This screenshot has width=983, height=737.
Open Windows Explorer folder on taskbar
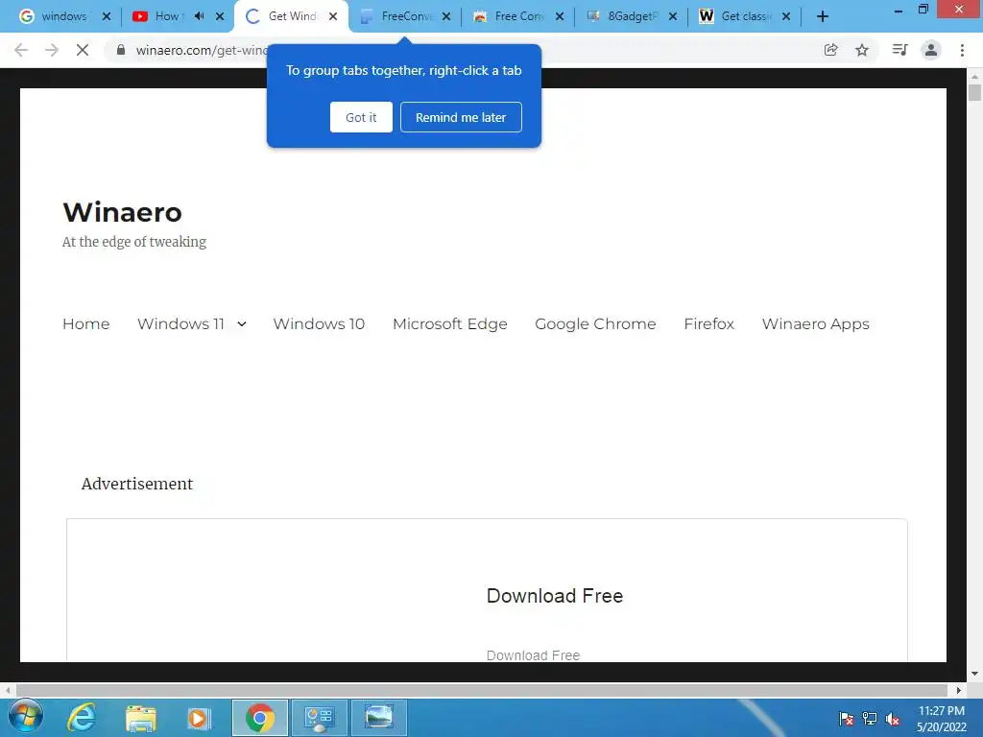140,718
